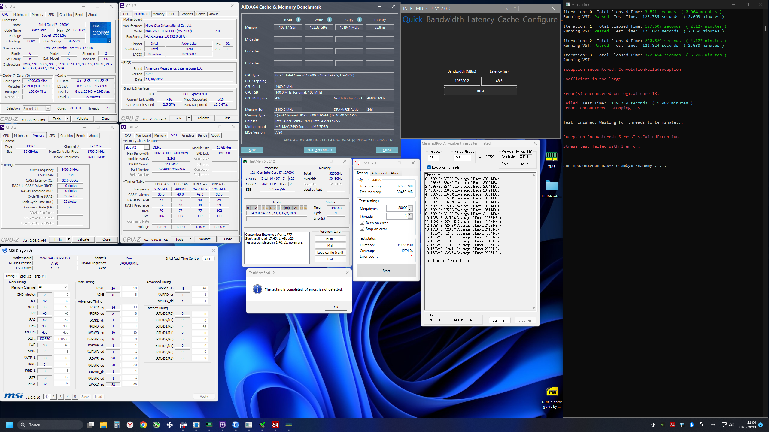Switch to Latency tab in Intel MLC
Viewport: 769px width, 432px height.
pos(481,19)
